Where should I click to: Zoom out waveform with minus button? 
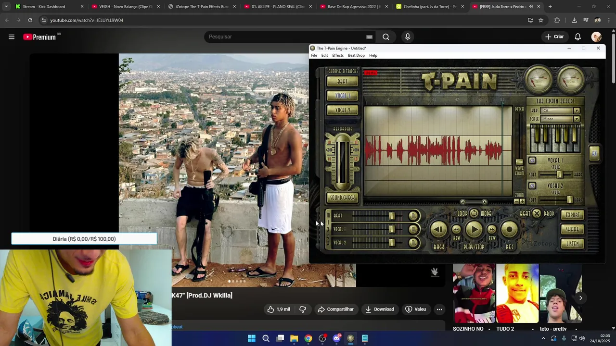(517, 201)
